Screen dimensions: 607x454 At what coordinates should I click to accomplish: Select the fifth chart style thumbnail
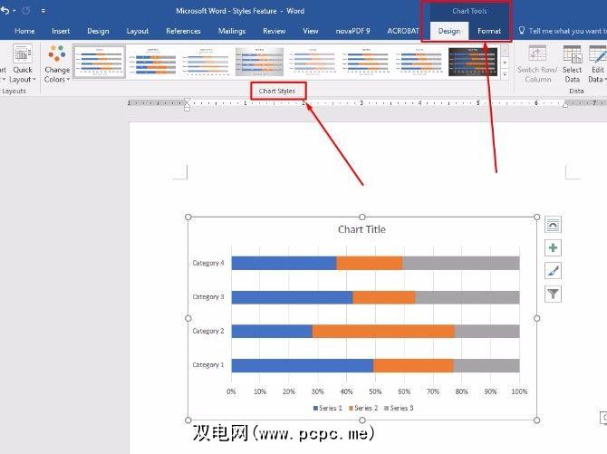(x=313, y=62)
